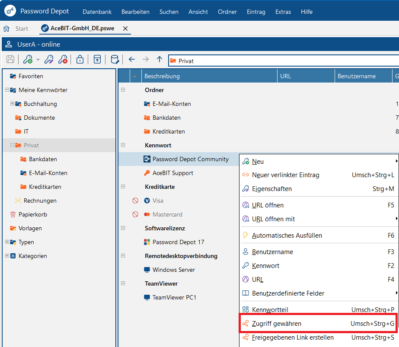Select the IT folder in tree
Viewport: 399px width, 347px height.
(x=26, y=131)
